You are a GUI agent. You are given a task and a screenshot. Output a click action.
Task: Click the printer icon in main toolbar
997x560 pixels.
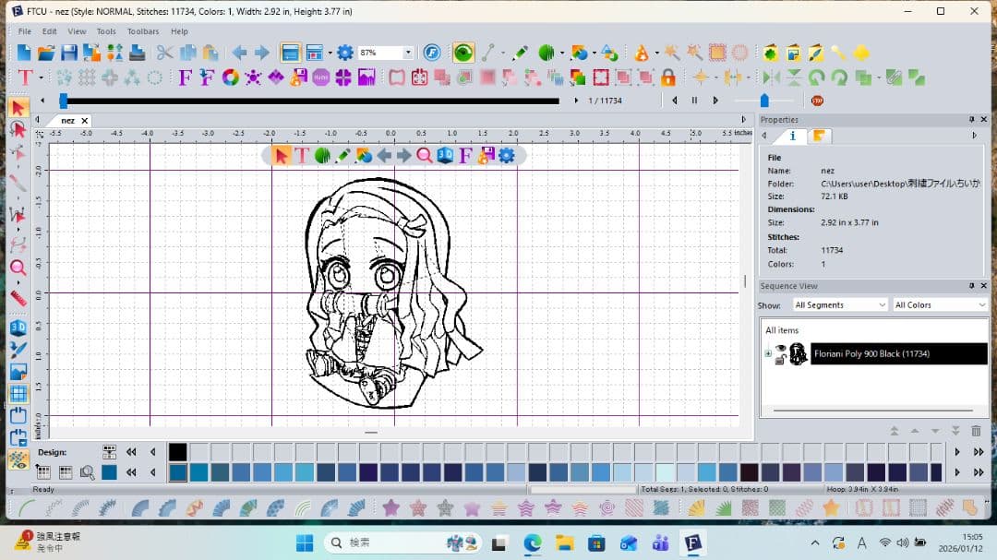click(136, 53)
